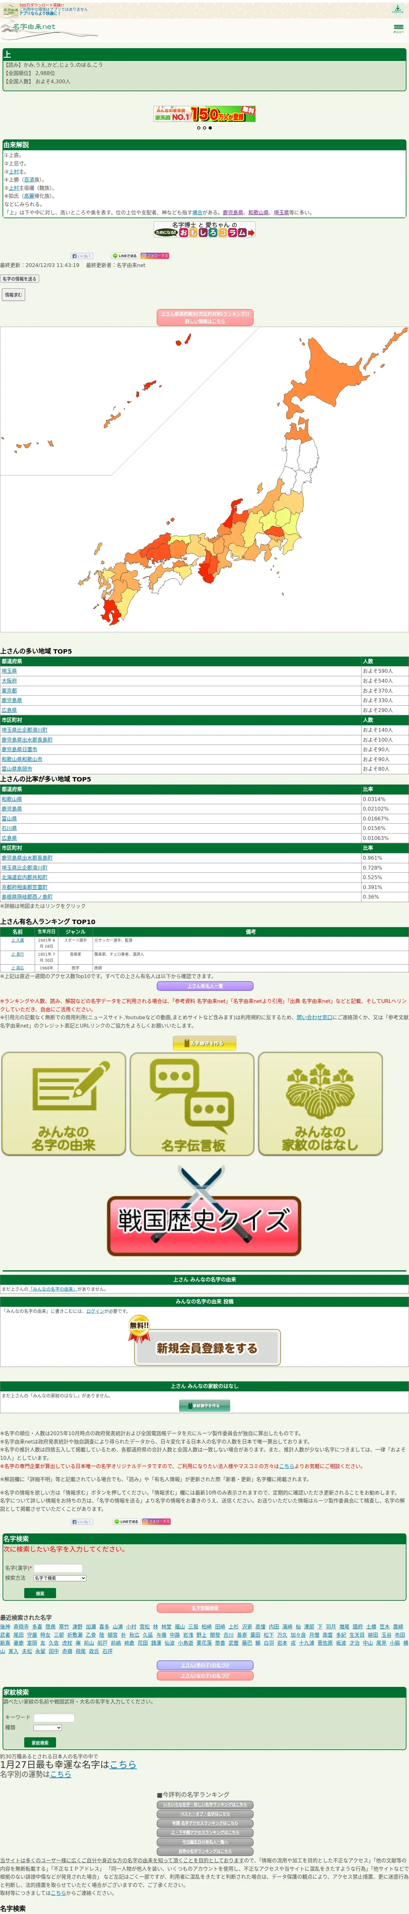The width and height of the screenshot is (409, 1914).
Task: Open the みんなの家紋のはなし crest tile
Action: (321, 1104)
